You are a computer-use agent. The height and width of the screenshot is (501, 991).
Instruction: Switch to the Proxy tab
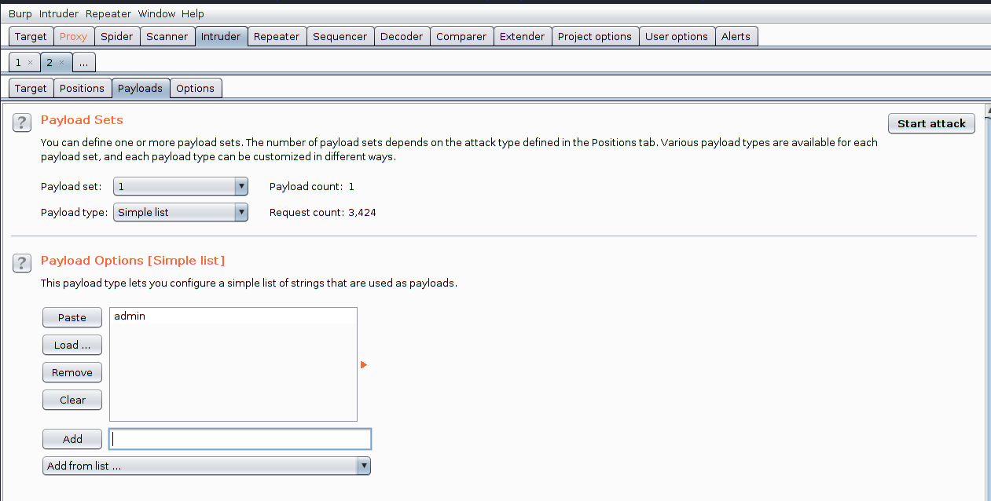(74, 36)
